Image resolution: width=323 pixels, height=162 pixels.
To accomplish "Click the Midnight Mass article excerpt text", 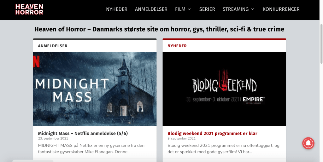I will (91, 149).
